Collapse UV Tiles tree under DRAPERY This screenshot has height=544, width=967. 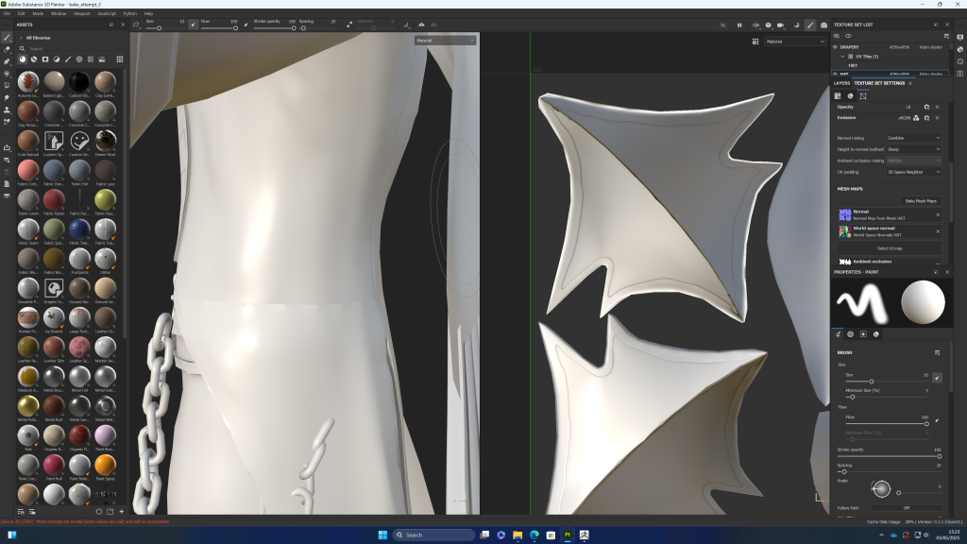point(841,56)
